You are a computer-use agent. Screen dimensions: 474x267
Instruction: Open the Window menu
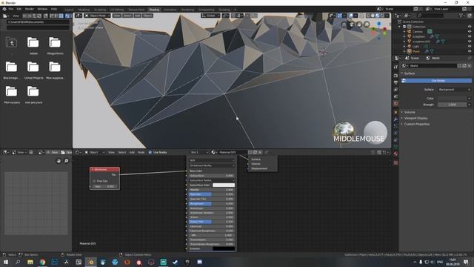click(42, 9)
